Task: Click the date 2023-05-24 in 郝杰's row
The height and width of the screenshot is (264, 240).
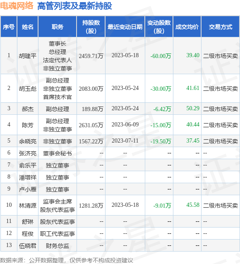Action: tap(125, 108)
